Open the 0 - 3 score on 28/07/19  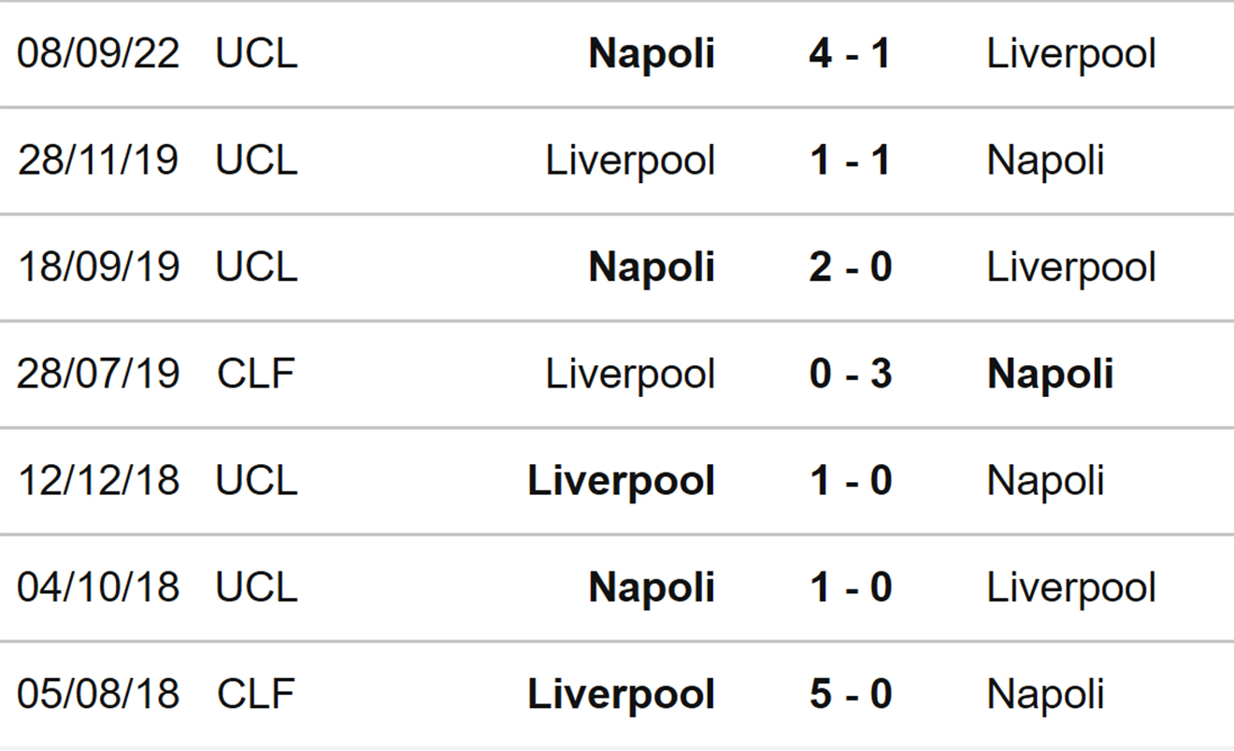tap(850, 374)
